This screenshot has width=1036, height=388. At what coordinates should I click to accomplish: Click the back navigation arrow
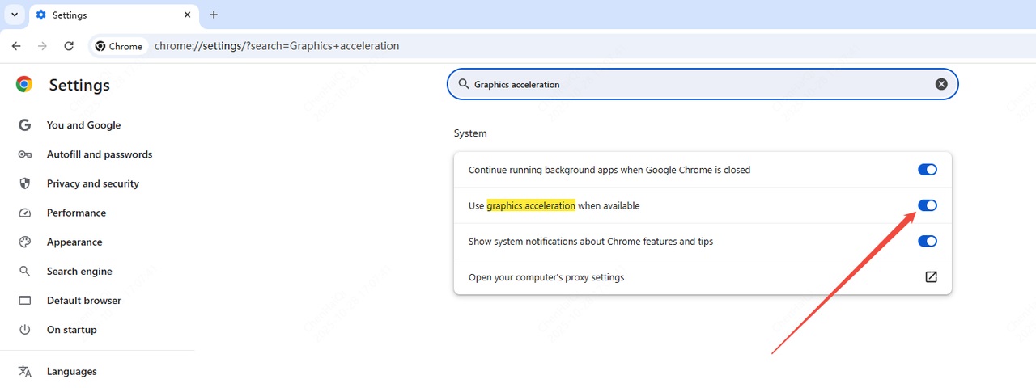[x=16, y=46]
